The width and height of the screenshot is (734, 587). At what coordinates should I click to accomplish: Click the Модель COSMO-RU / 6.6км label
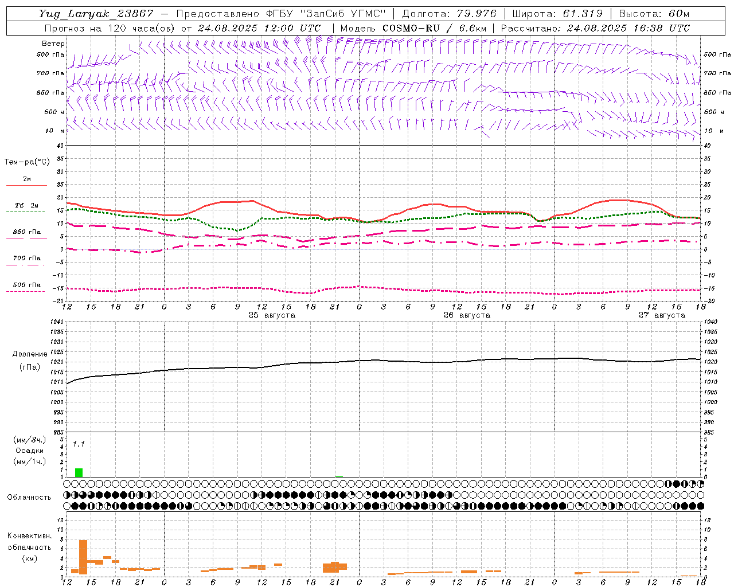click(x=413, y=28)
